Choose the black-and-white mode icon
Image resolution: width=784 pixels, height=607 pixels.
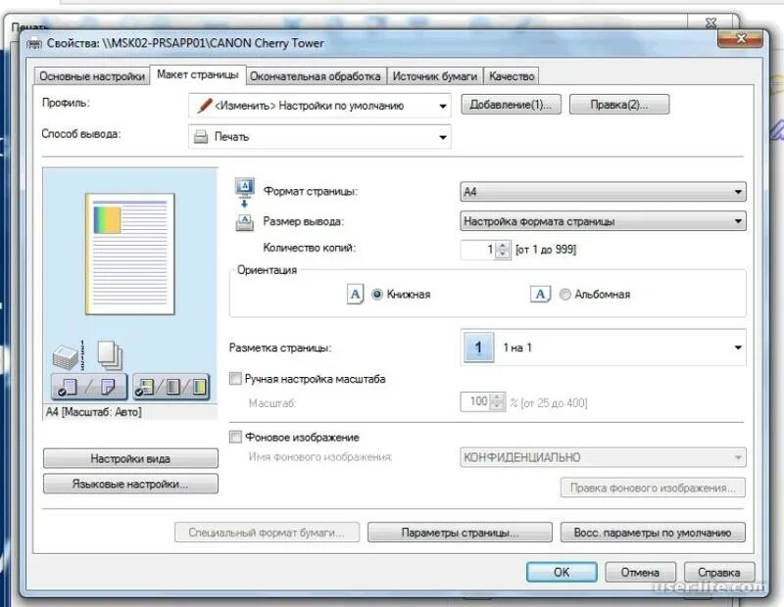coord(173,387)
